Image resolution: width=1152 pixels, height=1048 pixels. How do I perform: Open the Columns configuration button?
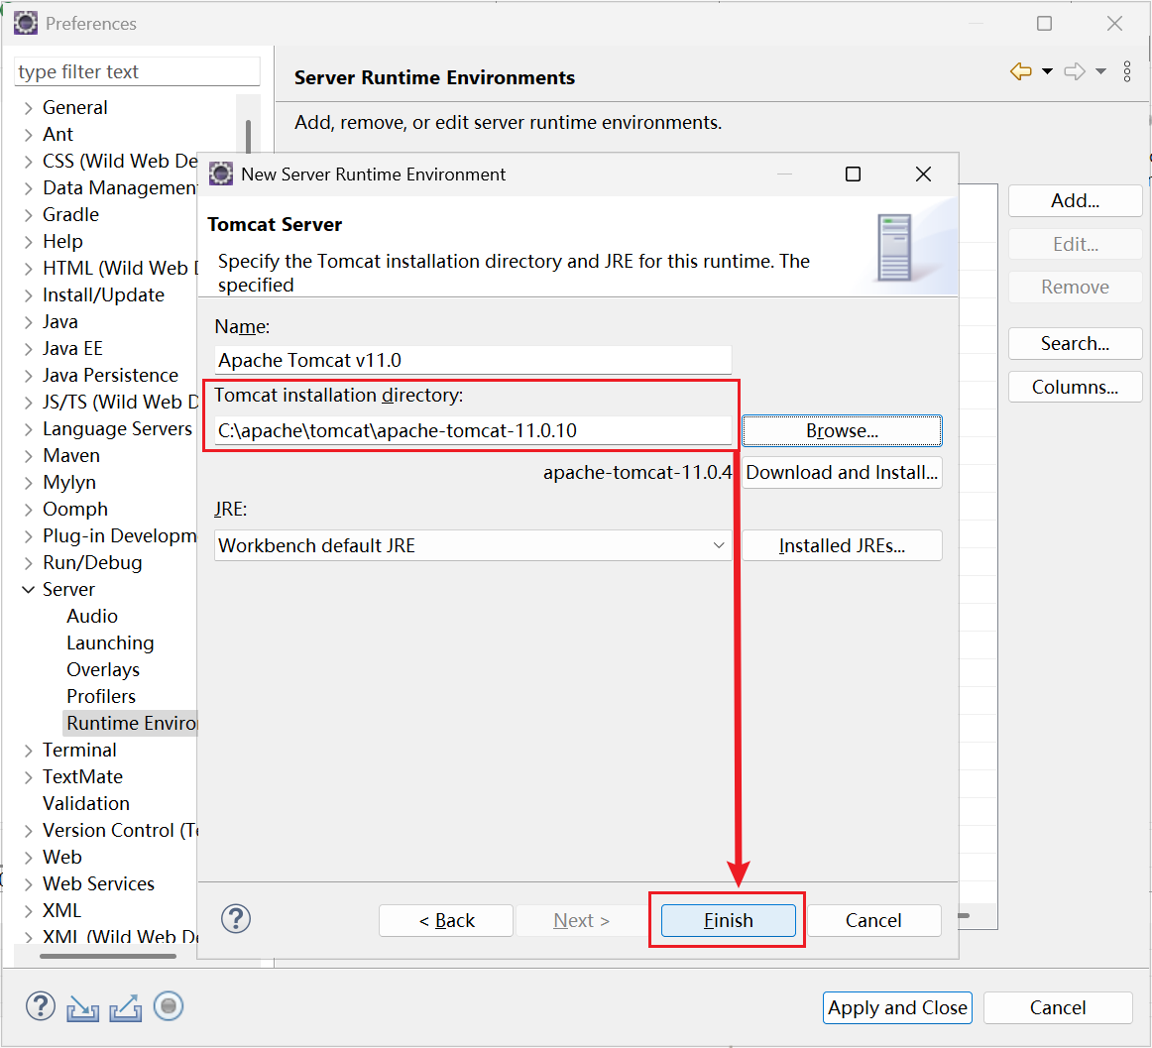1075,387
